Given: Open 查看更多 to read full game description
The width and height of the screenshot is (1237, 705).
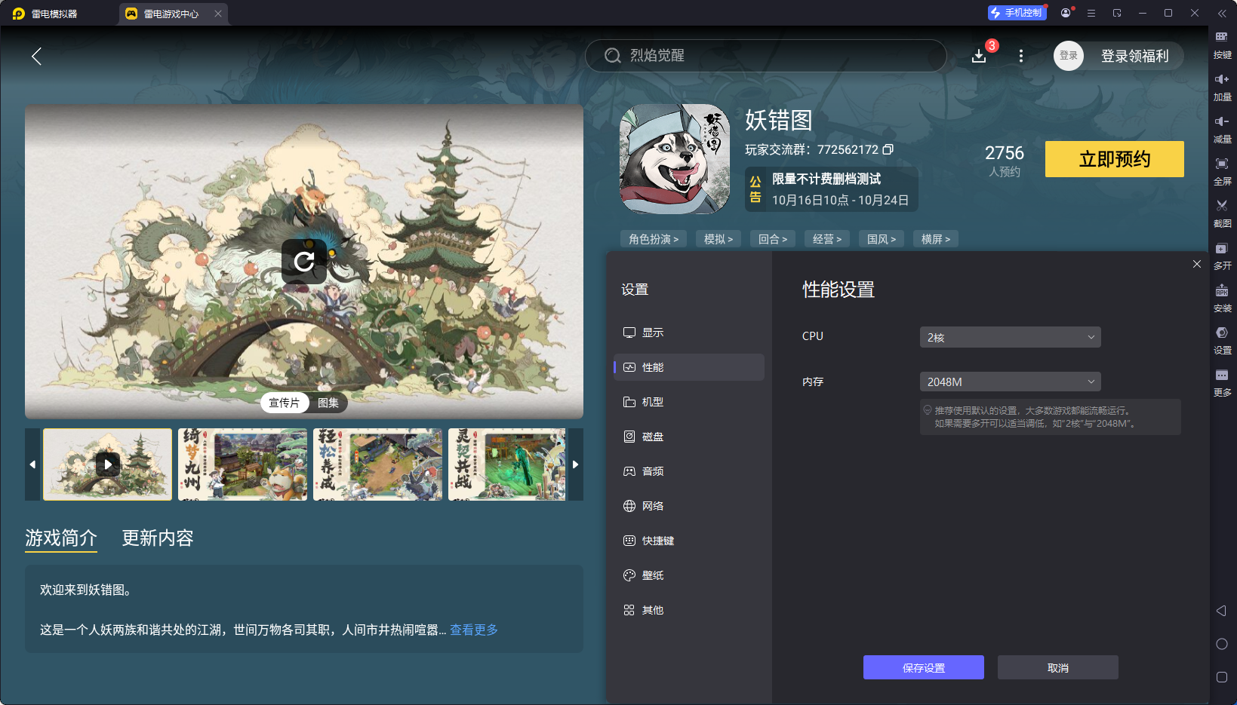Looking at the screenshot, I should coord(474,630).
